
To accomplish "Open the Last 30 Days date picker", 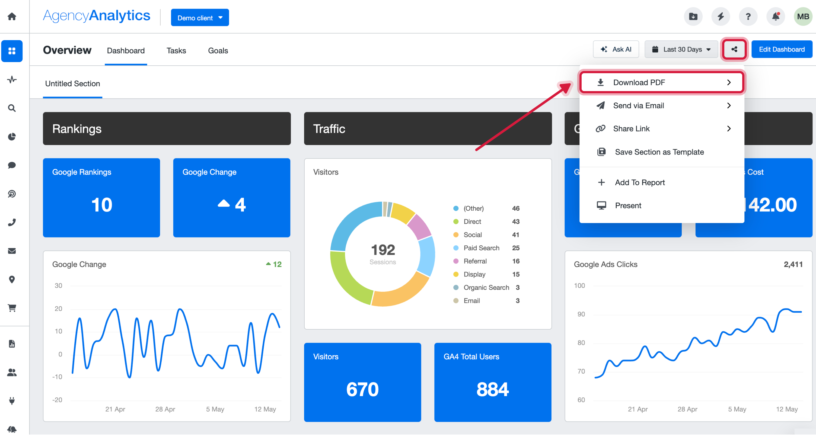I will 681,49.
